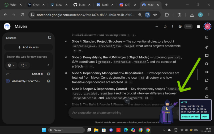Open the notebook more options menu
Screen dimensions: 214x134
tap(173, 26)
